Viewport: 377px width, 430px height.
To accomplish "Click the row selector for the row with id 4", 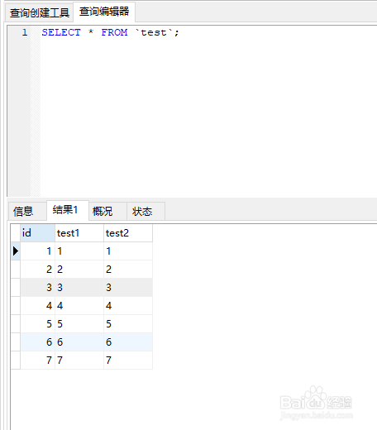I will coord(16,306).
